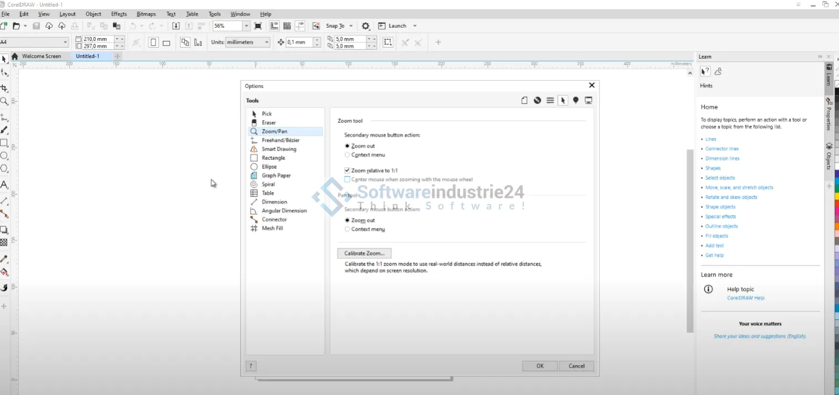
Task: Open the Snap To dropdown
Action: [x=351, y=26]
